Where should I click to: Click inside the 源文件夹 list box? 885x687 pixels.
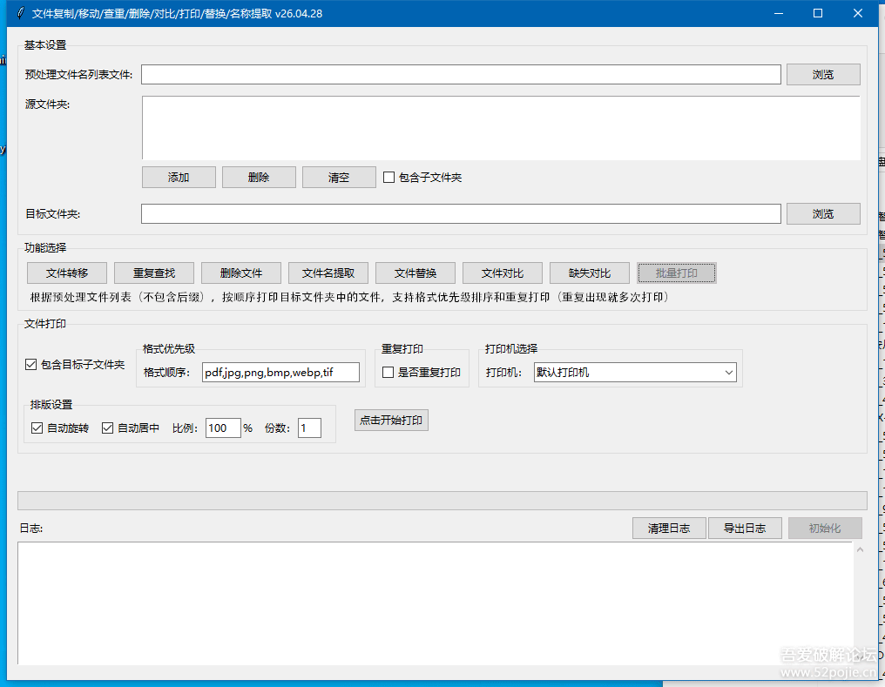(501, 128)
